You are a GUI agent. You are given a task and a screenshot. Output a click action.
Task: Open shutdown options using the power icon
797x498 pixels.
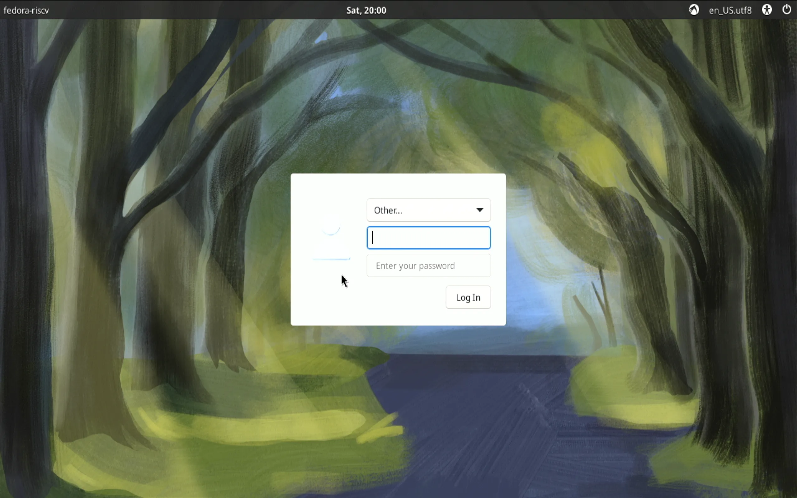pos(787,10)
